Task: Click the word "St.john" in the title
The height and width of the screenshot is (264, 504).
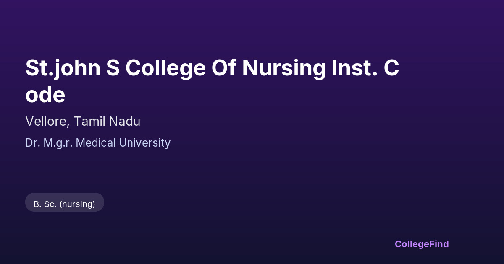Action: tap(63, 68)
